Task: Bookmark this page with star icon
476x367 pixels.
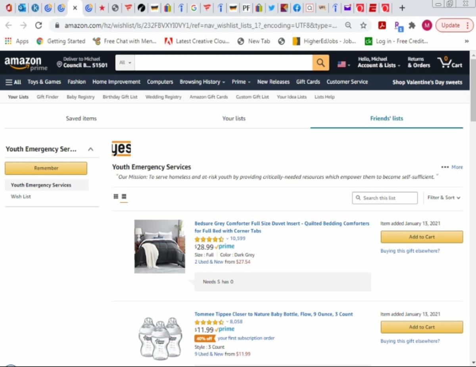Action: (x=363, y=25)
